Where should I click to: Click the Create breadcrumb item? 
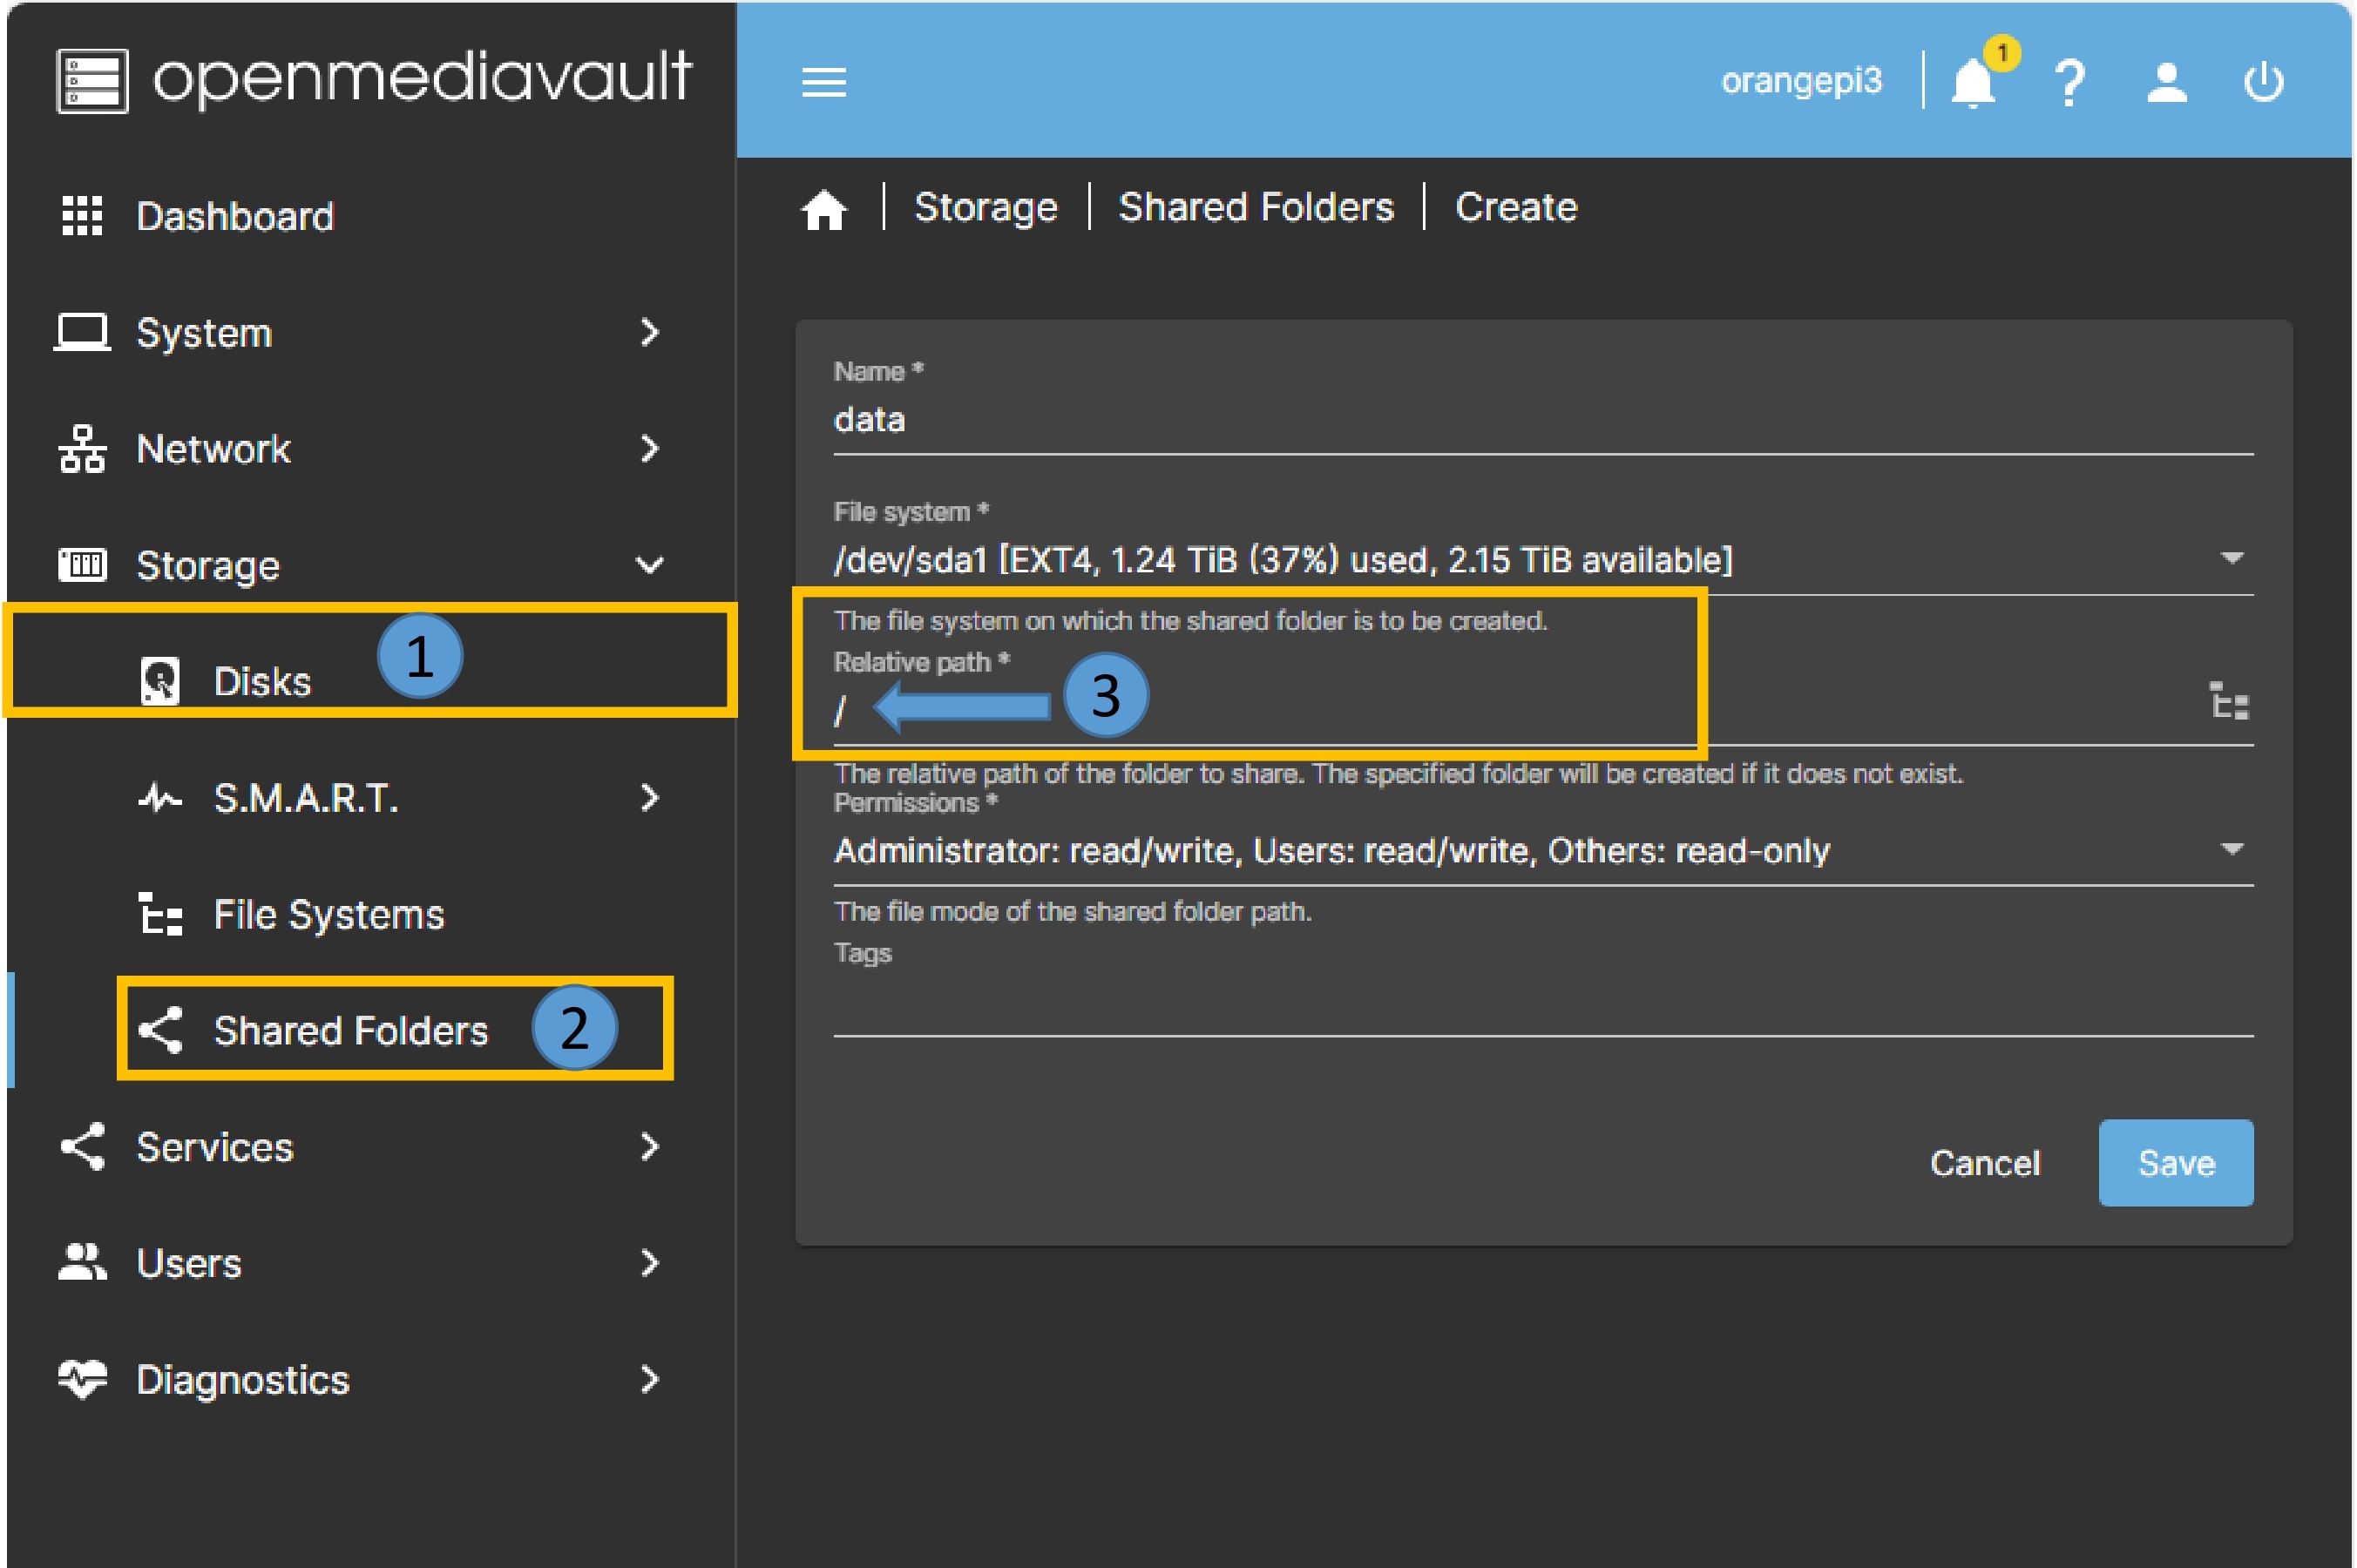tap(1515, 207)
